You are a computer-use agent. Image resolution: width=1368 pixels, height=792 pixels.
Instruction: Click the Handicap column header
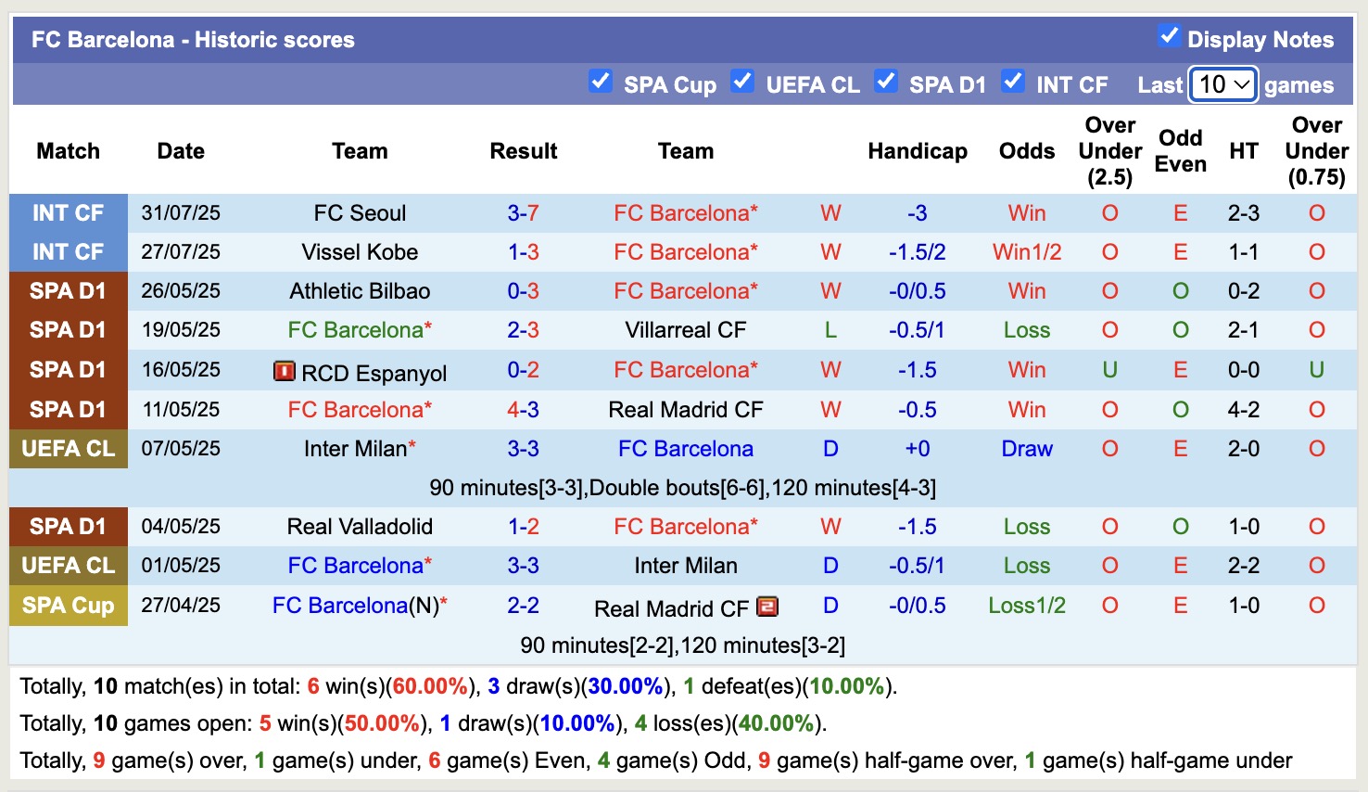tap(917, 151)
